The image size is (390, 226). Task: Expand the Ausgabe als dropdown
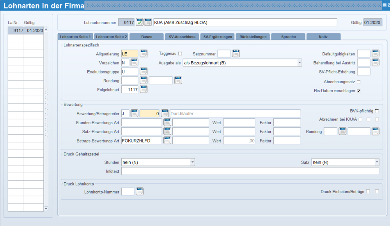point(300,63)
